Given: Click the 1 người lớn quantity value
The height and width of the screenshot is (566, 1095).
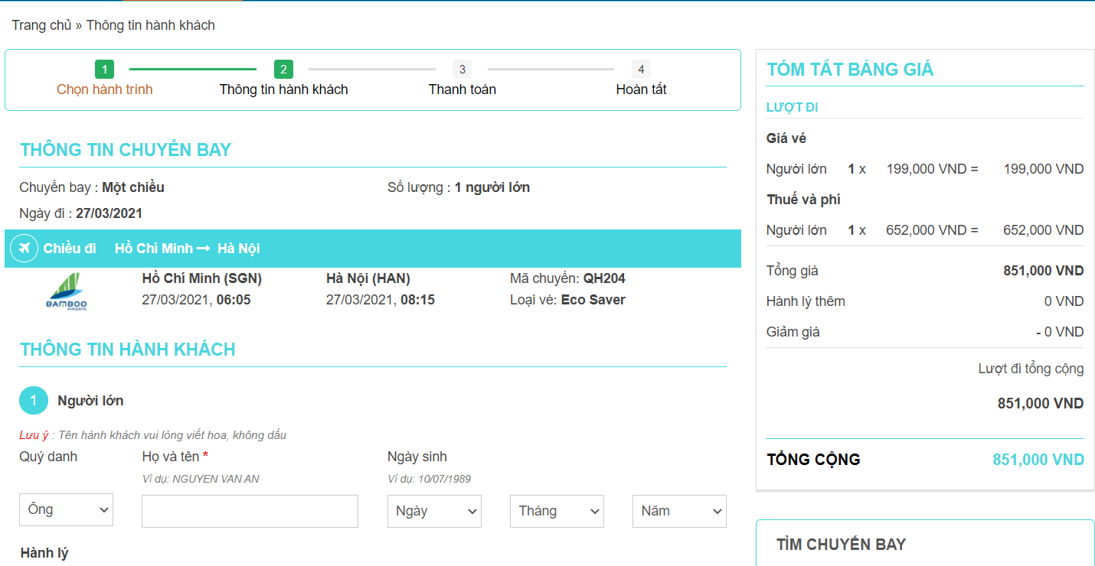Looking at the screenshot, I should click(x=492, y=187).
